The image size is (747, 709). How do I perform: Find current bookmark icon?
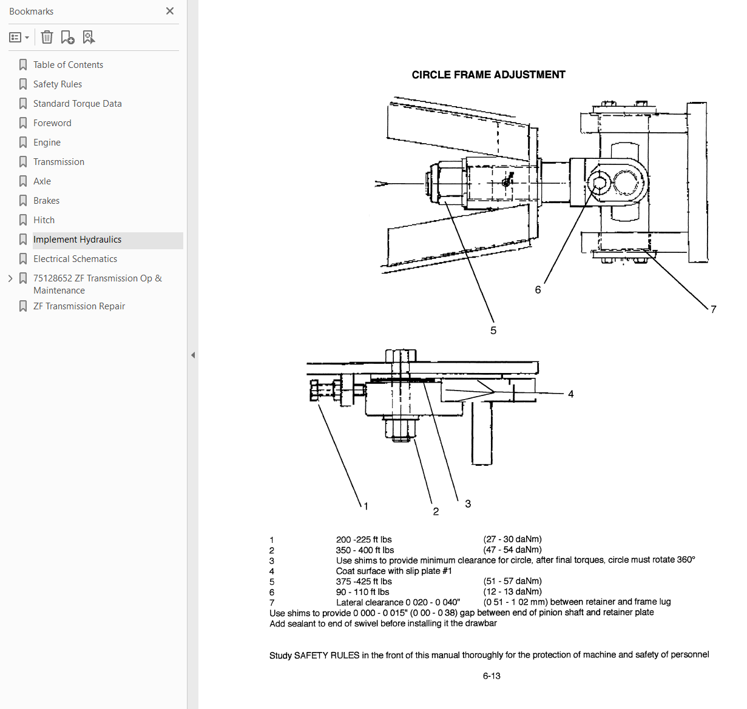click(x=89, y=38)
